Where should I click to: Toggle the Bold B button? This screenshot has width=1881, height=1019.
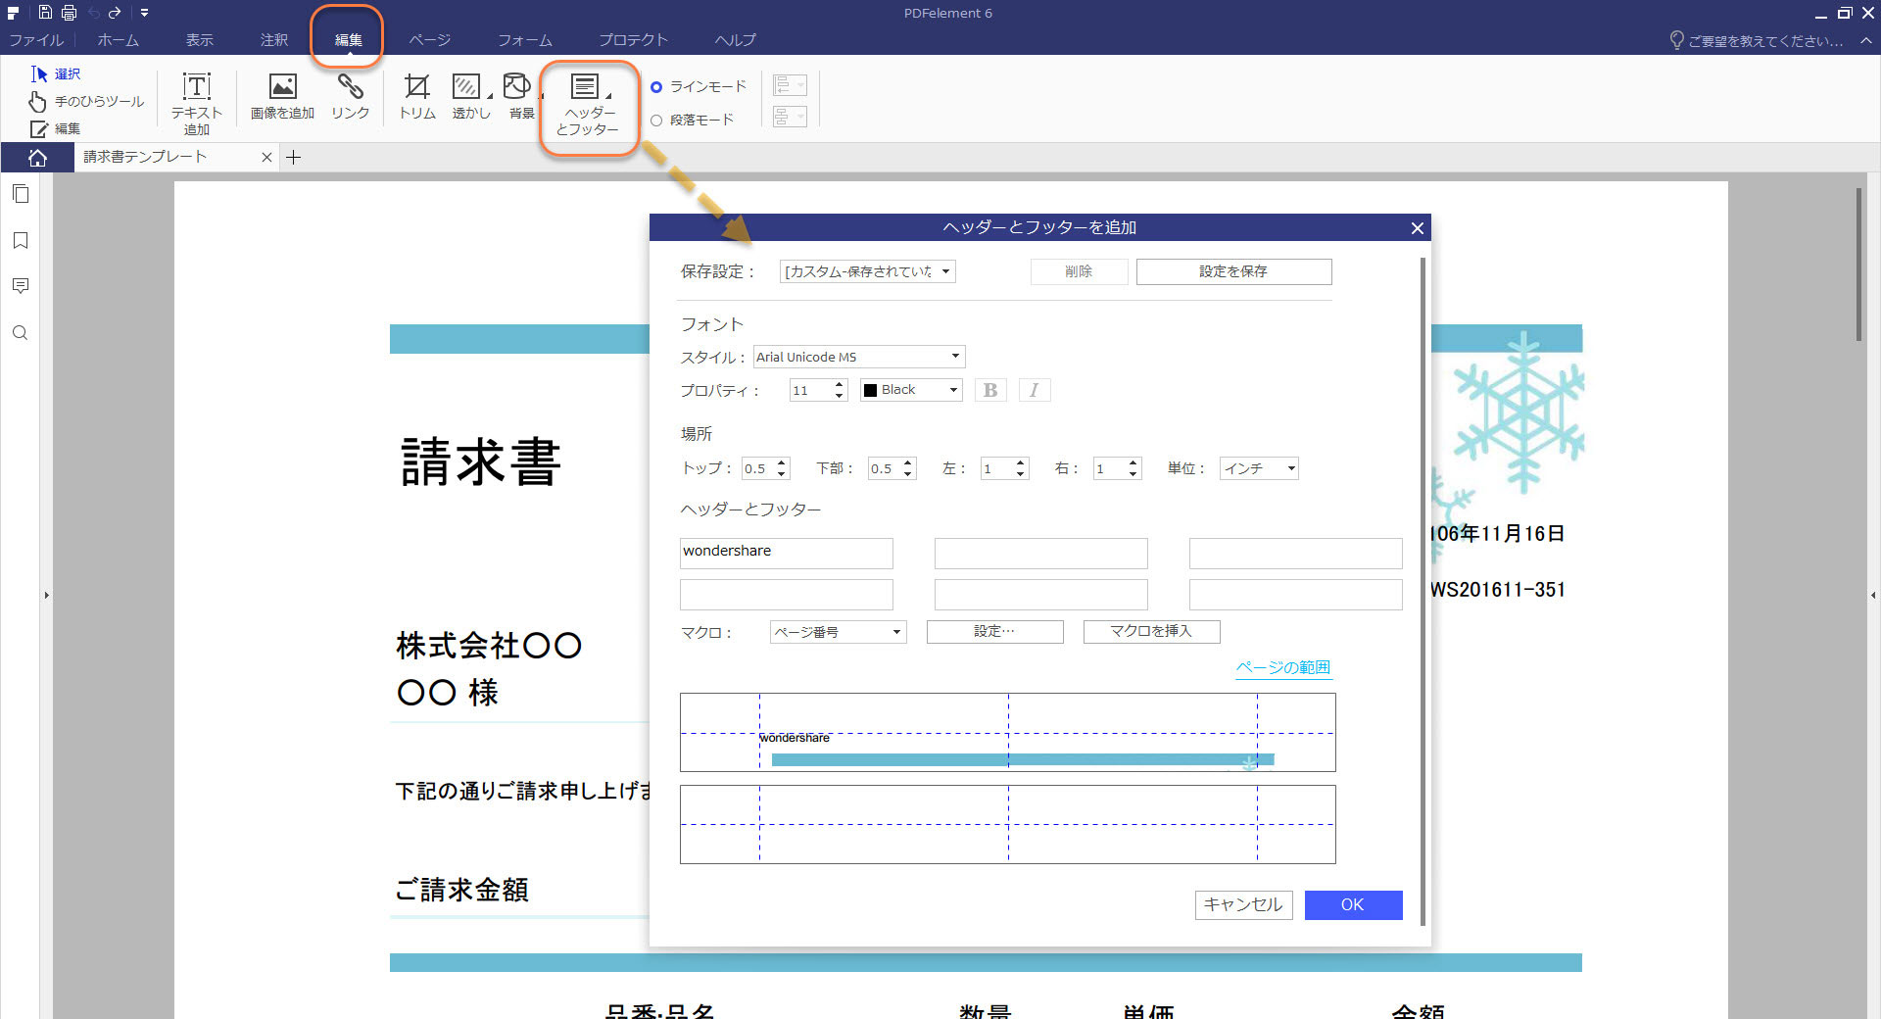[990, 390]
